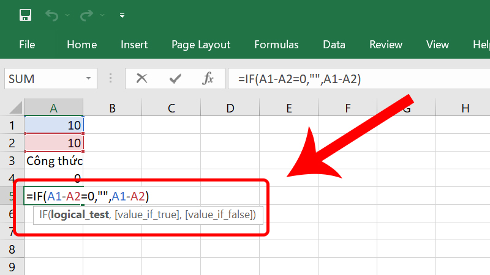The image size is (490, 275).
Task: Click the Undo arrow icon
Action: (54, 14)
